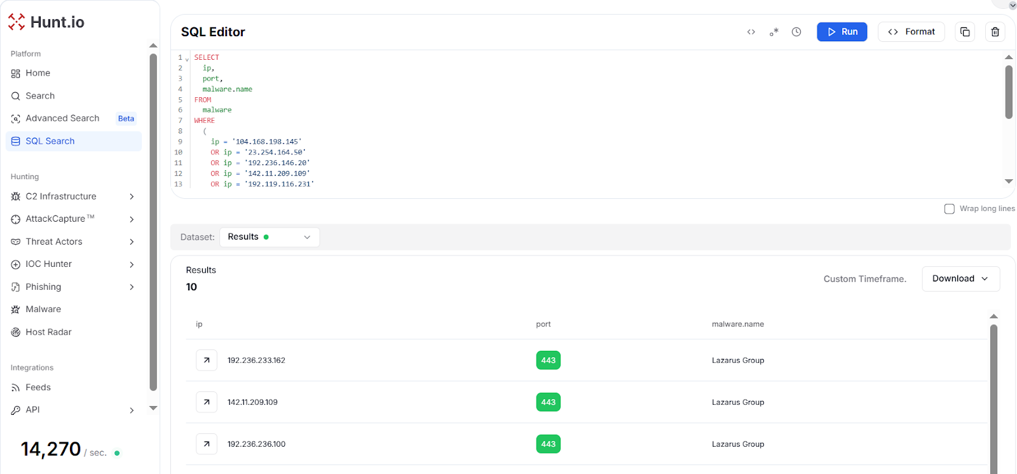Click the malware.name column header

coord(738,324)
